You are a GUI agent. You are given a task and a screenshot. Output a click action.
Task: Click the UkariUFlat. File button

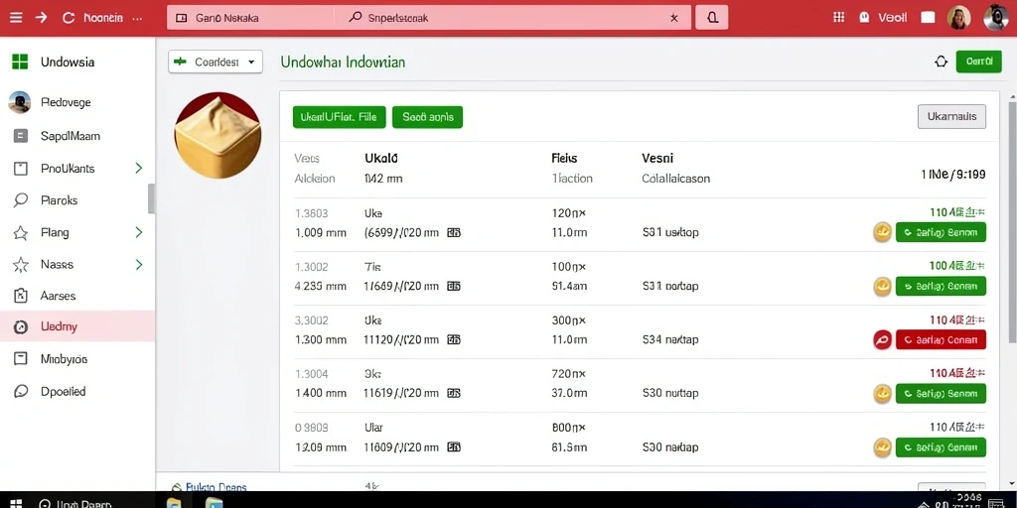point(340,117)
